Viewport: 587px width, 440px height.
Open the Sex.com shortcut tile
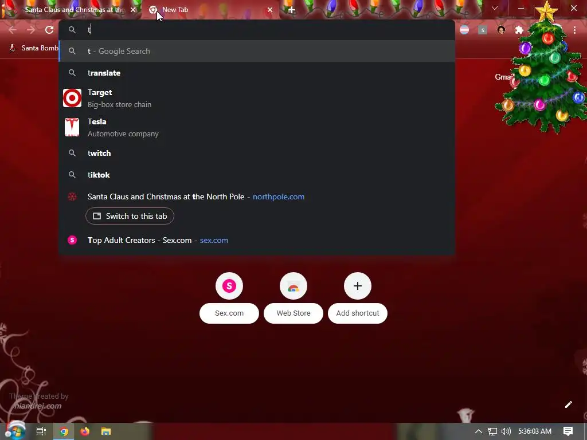point(229,286)
